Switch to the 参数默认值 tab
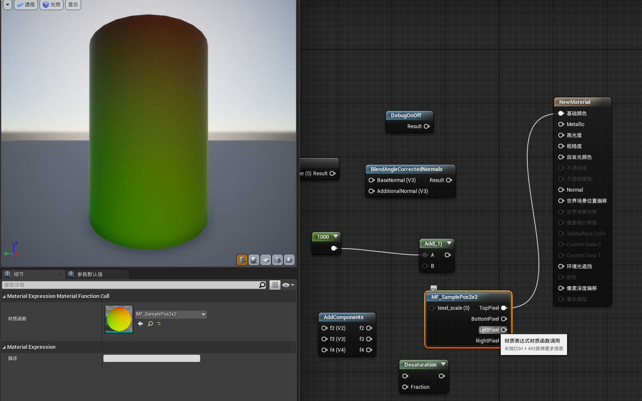642x401 pixels. click(x=90, y=274)
